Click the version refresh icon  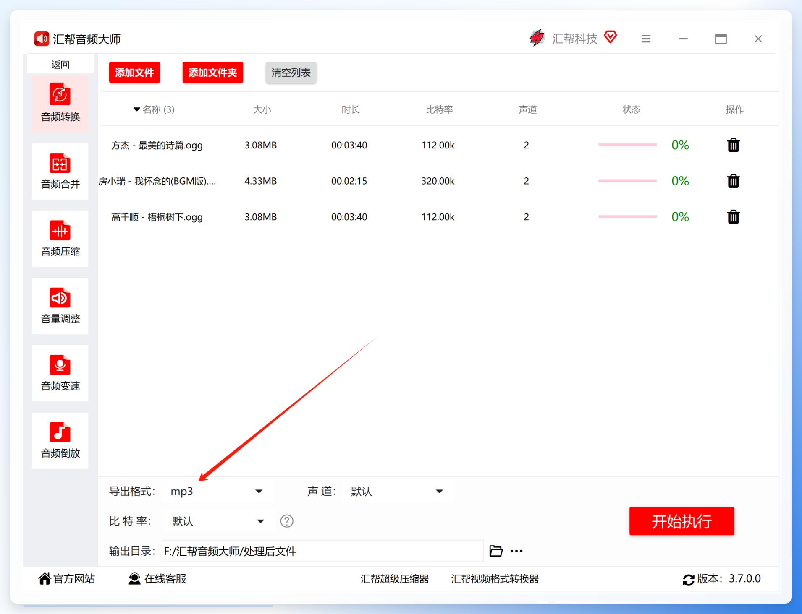pos(688,580)
